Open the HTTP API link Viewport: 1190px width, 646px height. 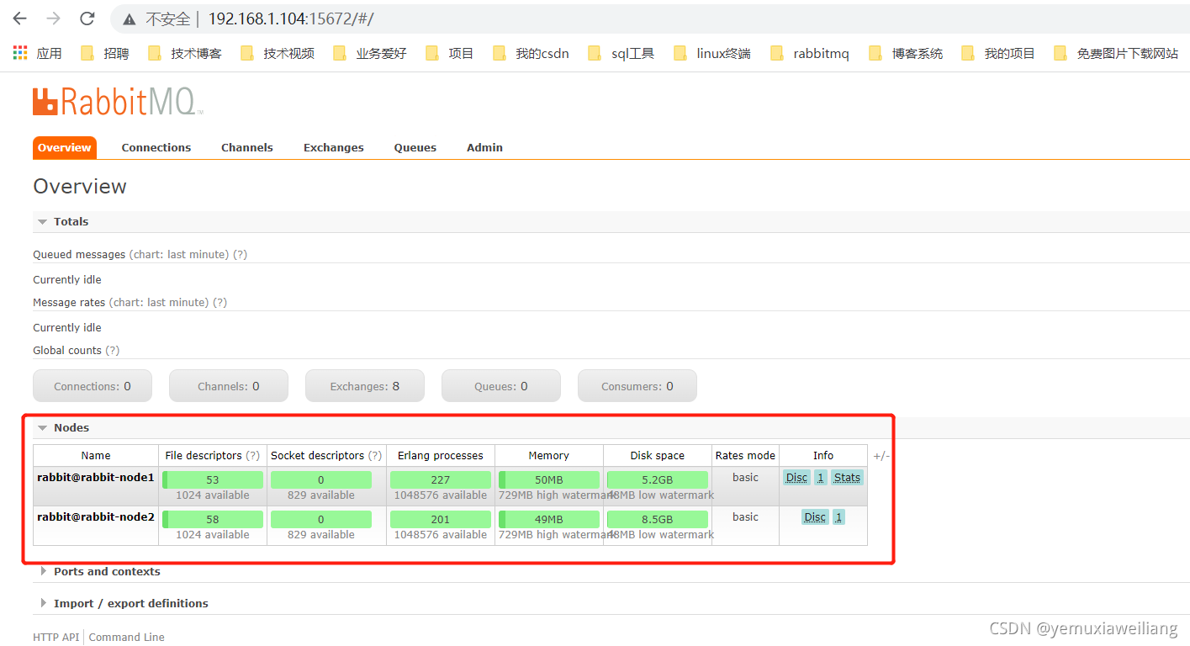click(x=56, y=637)
